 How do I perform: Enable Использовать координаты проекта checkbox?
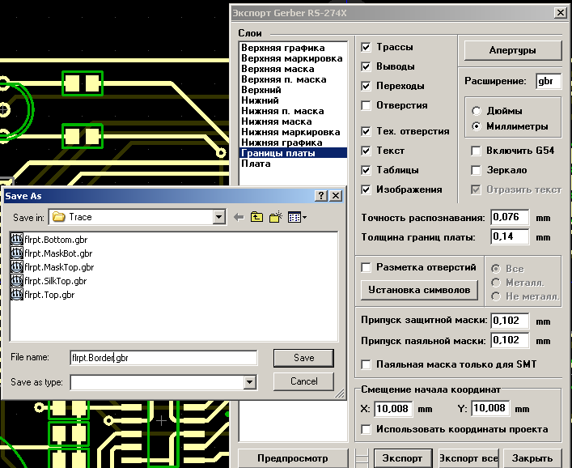click(x=366, y=429)
